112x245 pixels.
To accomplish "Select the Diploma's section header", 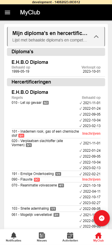I will pyautogui.click(x=56, y=52).
